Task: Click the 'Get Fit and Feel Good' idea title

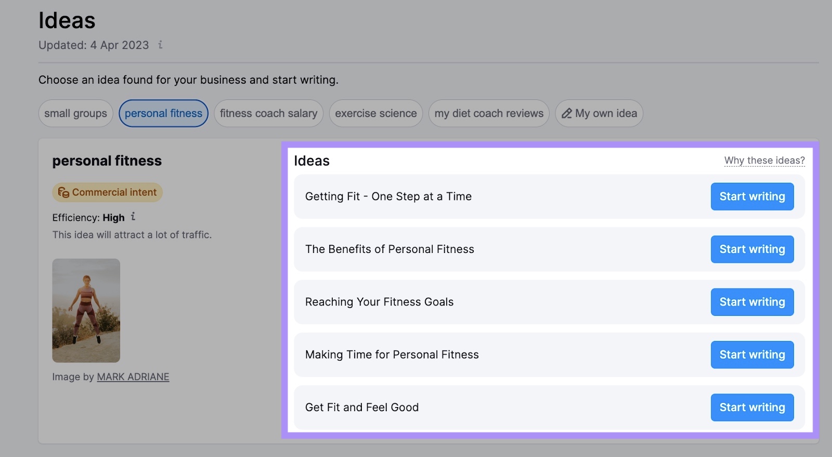Action: coord(362,407)
